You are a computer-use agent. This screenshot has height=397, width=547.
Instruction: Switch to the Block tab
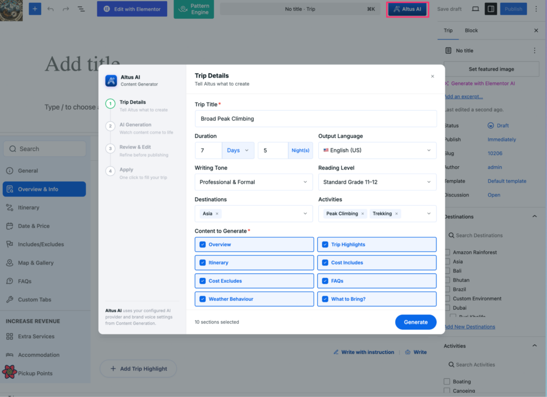click(471, 30)
